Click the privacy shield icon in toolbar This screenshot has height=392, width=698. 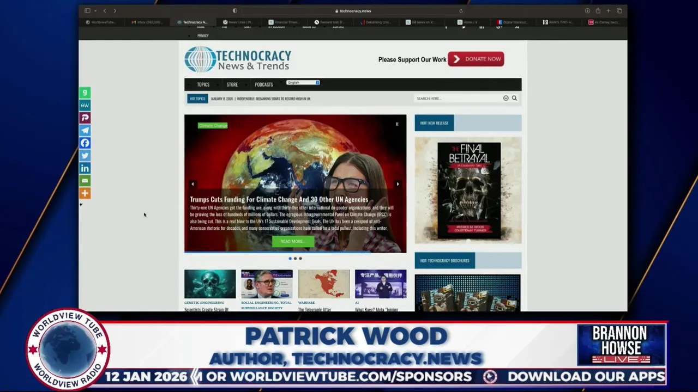click(235, 10)
